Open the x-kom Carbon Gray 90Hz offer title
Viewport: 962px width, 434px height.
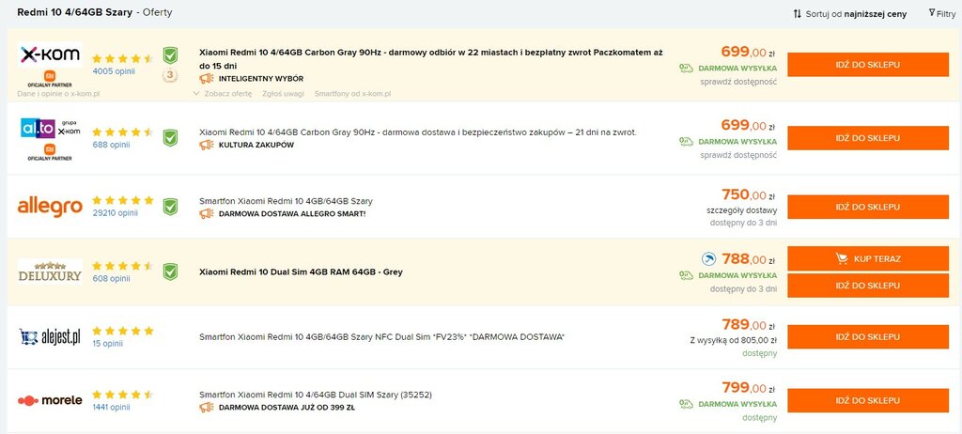tap(430, 59)
